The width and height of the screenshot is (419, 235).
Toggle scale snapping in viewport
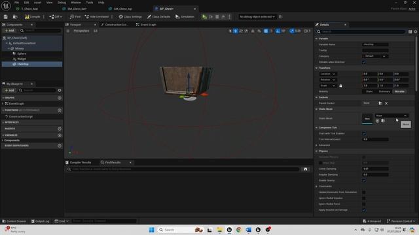pos(292,31)
